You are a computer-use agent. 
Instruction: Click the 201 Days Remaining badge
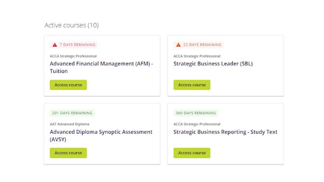[72, 113]
